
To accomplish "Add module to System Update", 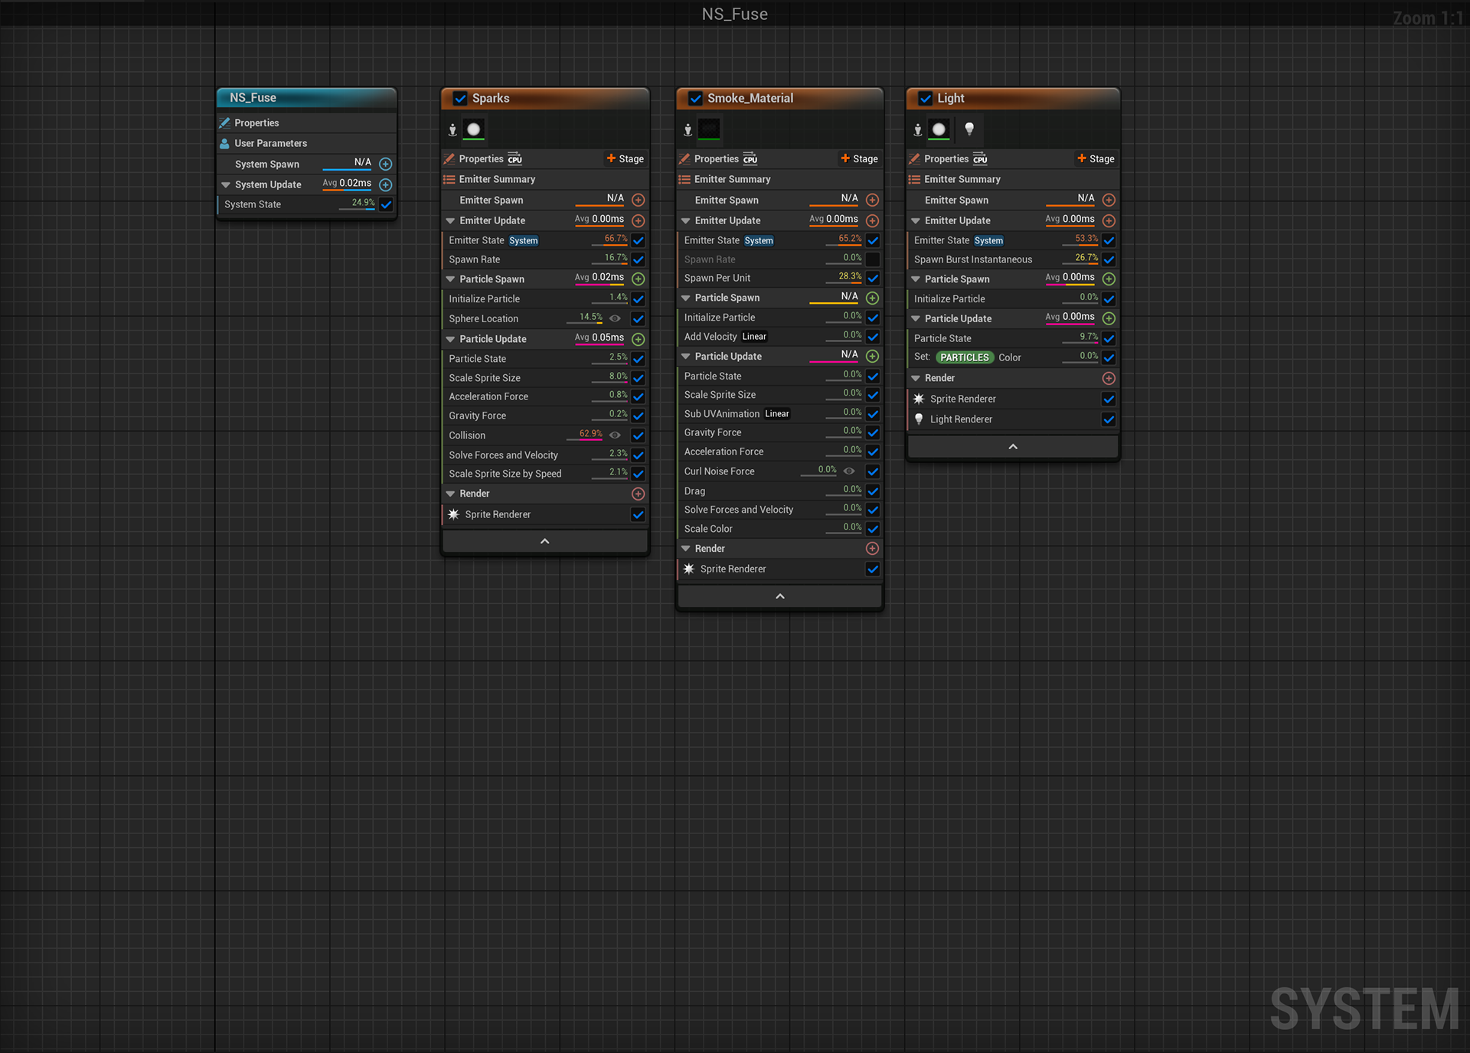I will (x=386, y=184).
